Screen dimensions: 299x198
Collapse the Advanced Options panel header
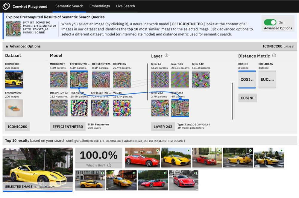pyautogui.click(x=23, y=46)
